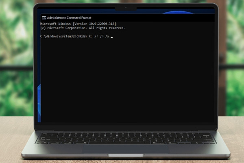244x163 pixels.
Task: Click the '(c) Microsoft Corporation. All rights reserved.' line
Action: pos(83,28)
